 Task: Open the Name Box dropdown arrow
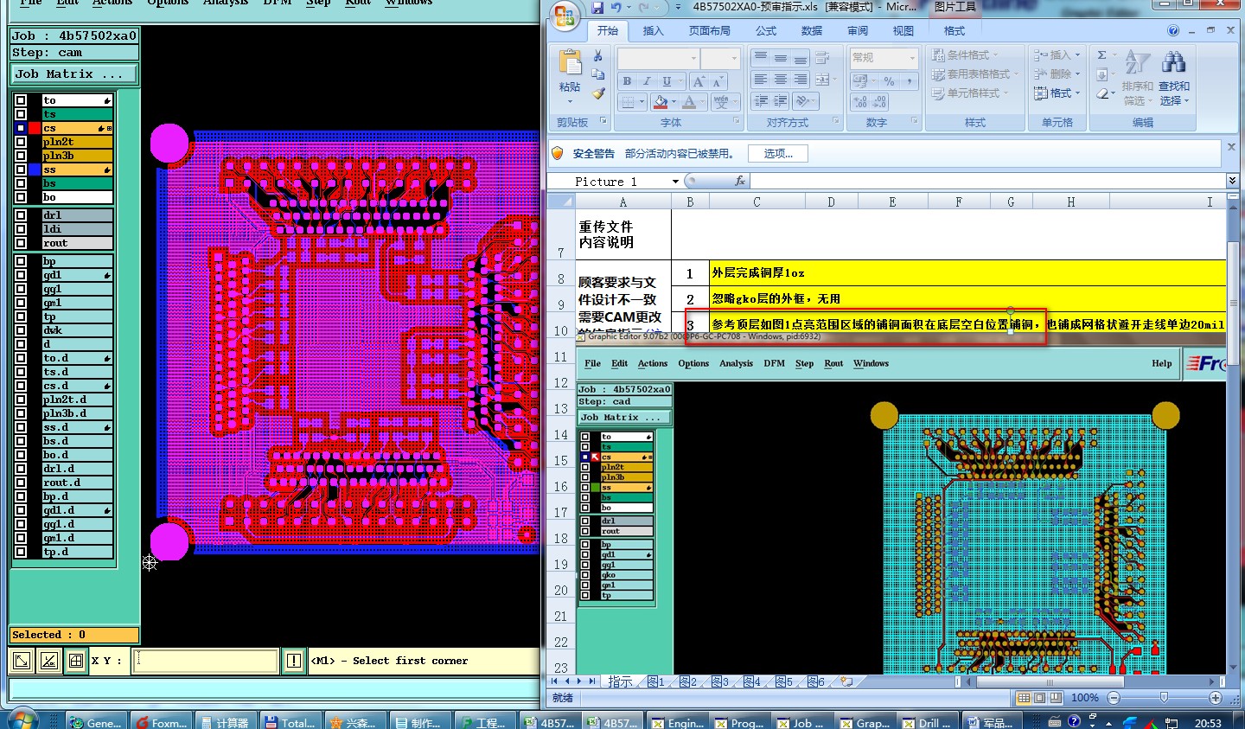(675, 181)
